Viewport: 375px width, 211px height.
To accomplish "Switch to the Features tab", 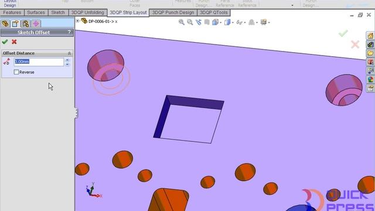I will (12, 12).
